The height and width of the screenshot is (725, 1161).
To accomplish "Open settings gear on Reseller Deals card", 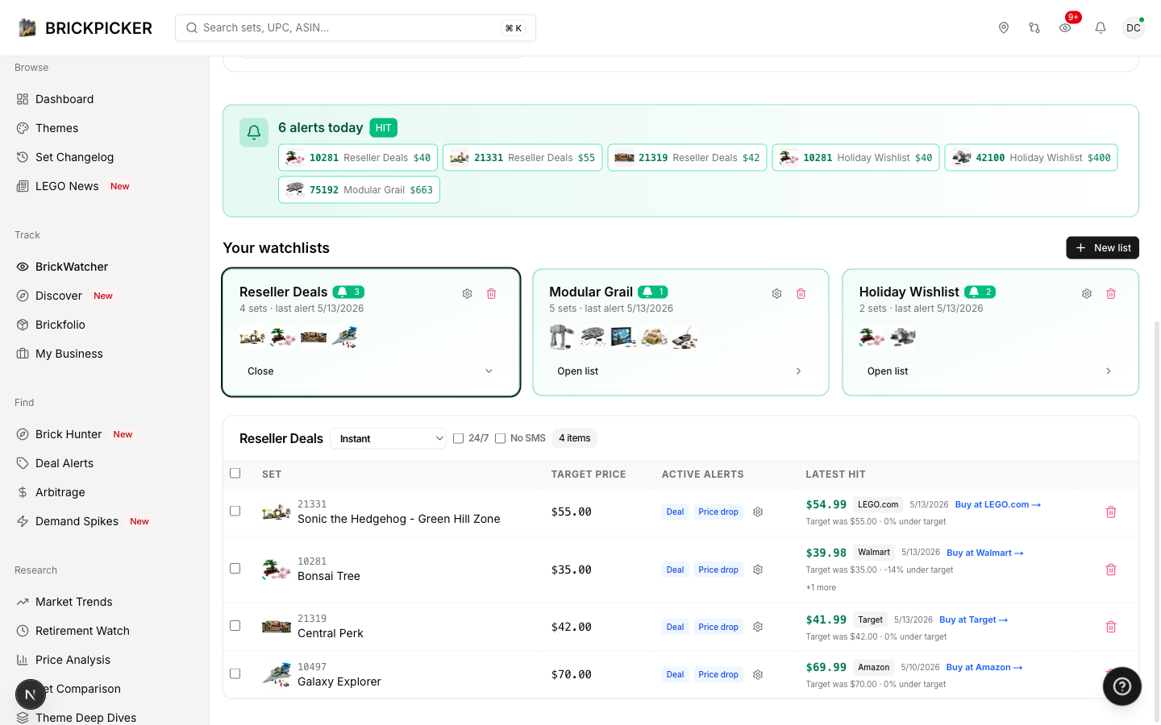I will point(467,293).
